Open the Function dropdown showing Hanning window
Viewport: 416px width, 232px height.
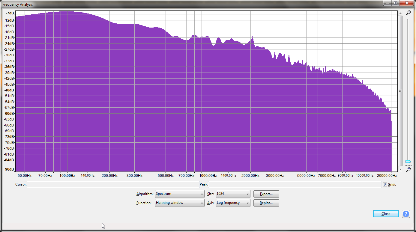[180, 203]
